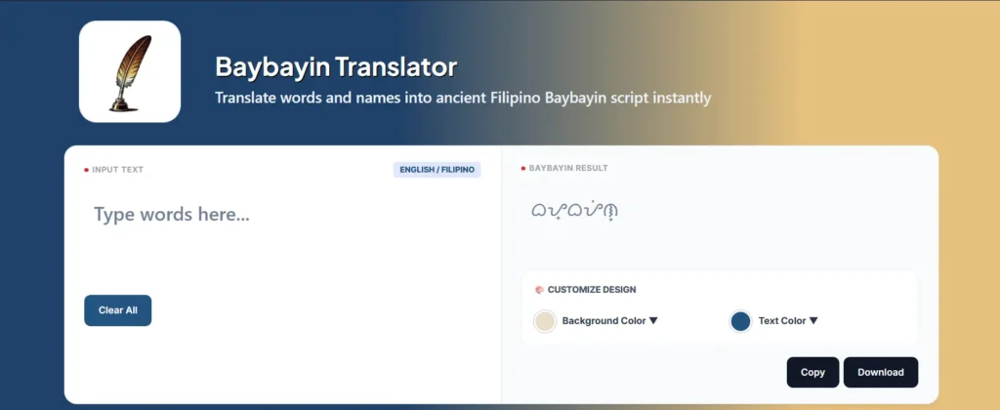
Task: Click the palette icon beside Customize Design
Action: 539,290
